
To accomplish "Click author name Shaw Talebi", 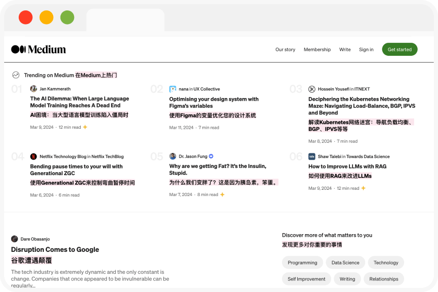I will pyautogui.click(x=330, y=156).
